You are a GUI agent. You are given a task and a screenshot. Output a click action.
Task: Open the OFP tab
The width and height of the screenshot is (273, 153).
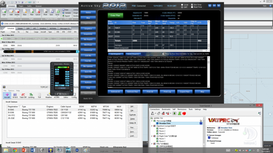click(x=28, y=29)
